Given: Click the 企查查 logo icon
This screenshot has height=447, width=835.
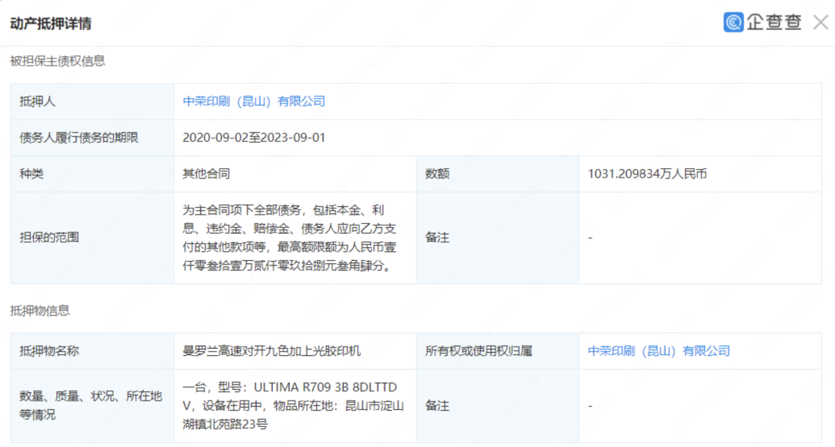Looking at the screenshot, I should (x=733, y=22).
